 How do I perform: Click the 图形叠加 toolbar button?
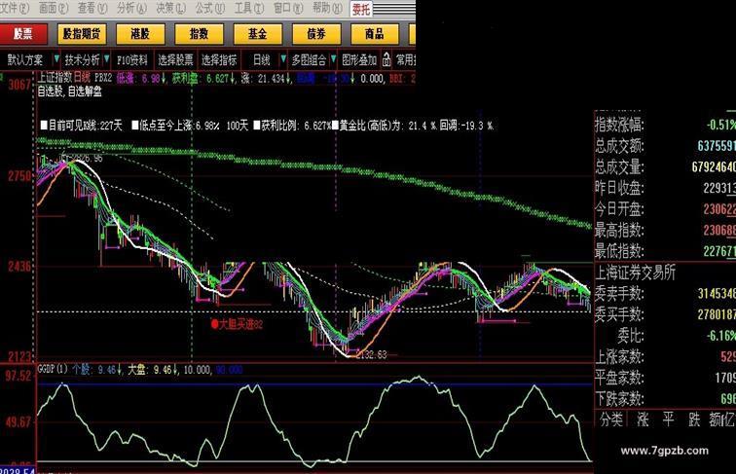[x=359, y=60]
